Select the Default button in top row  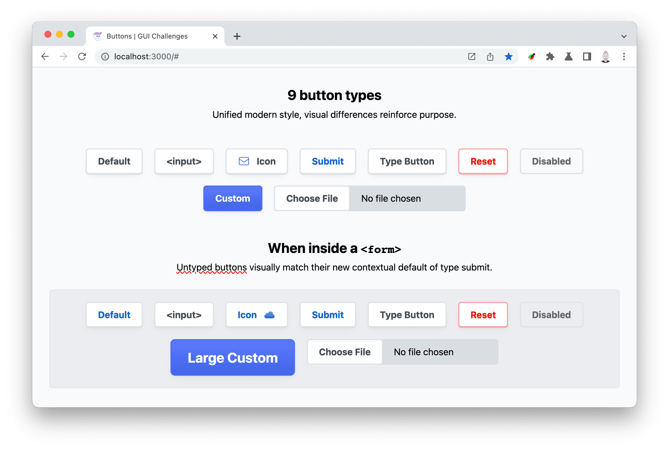[x=114, y=161]
